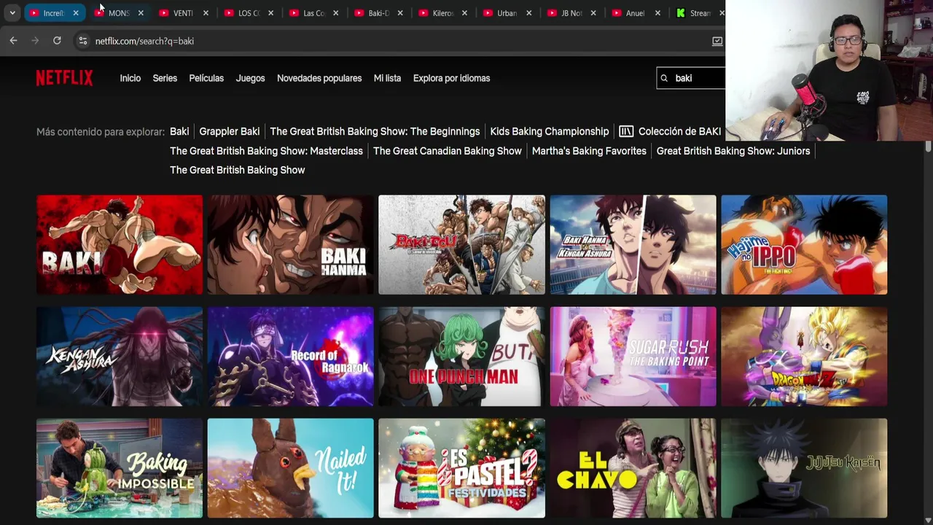Open the ¿Es Pastel? Festividades thumbnail

point(461,468)
